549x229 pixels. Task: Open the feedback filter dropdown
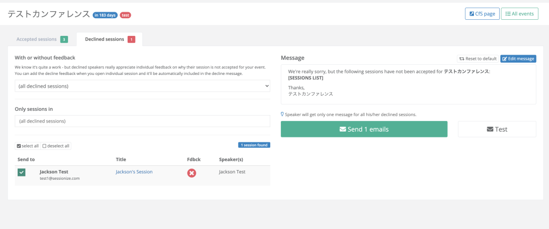pyautogui.click(x=142, y=86)
